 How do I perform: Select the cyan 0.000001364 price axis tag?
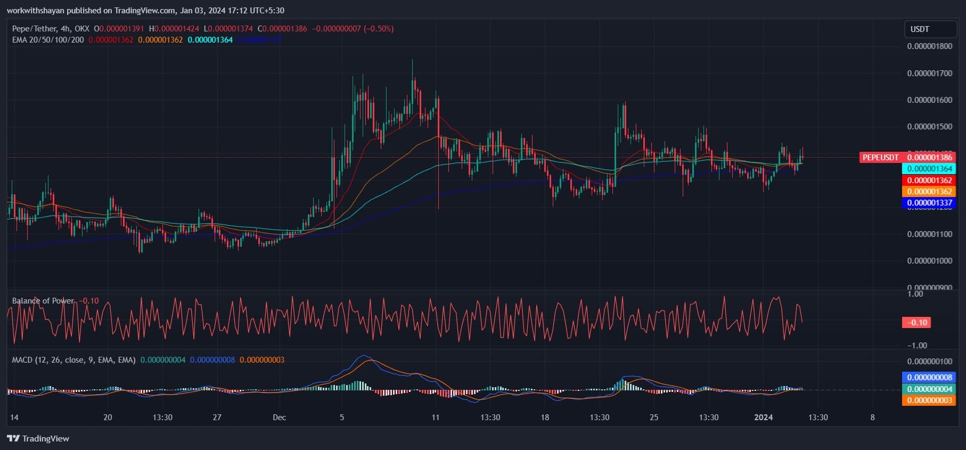(x=929, y=169)
